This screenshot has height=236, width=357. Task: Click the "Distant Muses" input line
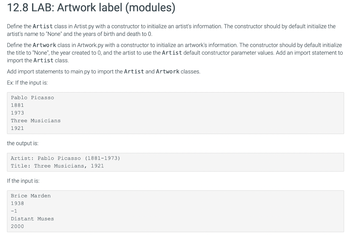click(x=32, y=219)
